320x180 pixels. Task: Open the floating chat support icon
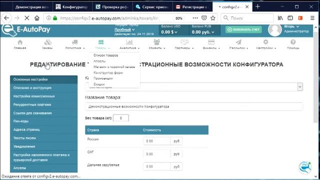point(305,167)
